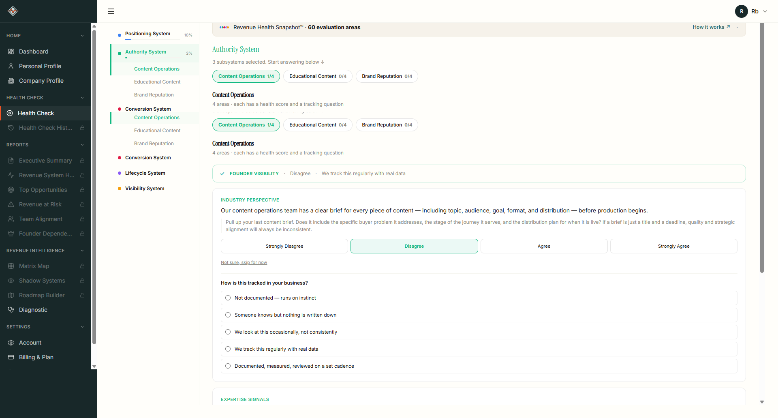Choose the Agree answer button
Image resolution: width=778 pixels, height=418 pixels.
click(x=544, y=246)
